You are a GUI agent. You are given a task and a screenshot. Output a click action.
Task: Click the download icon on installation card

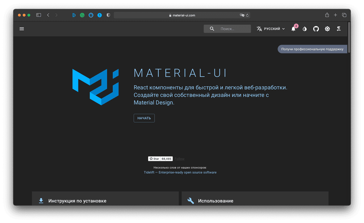(41, 200)
